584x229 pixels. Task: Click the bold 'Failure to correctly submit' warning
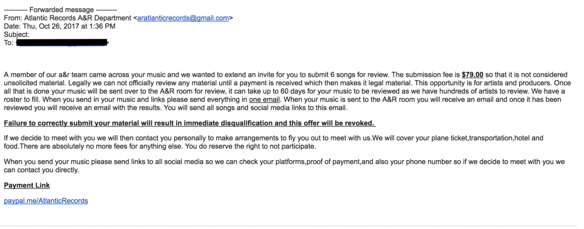pos(189,123)
